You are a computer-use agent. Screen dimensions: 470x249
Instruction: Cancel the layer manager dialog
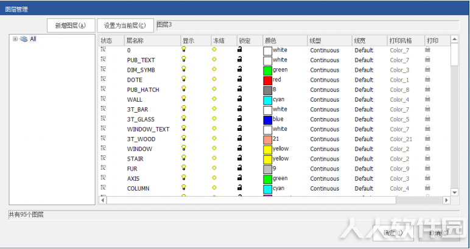(x=439, y=233)
